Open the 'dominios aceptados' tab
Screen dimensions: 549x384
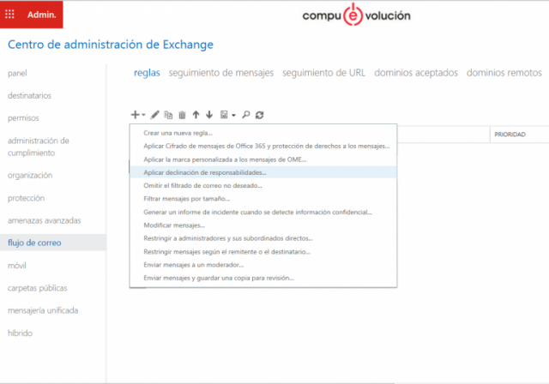point(416,73)
